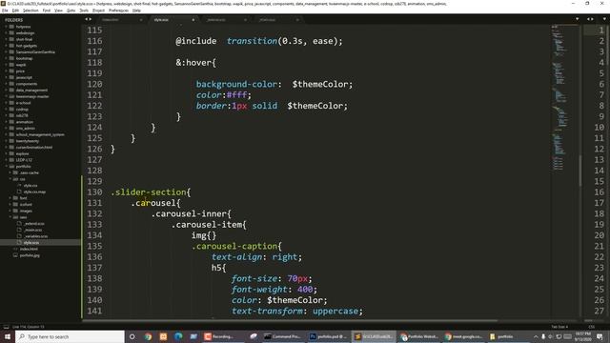The image size is (610, 343).
Task: Place cursor on line number 130
Action: pyautogui.click(x=94, y=192)
